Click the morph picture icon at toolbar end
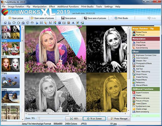The width and height of the screenshot is (162, 126). coord(82,23)
